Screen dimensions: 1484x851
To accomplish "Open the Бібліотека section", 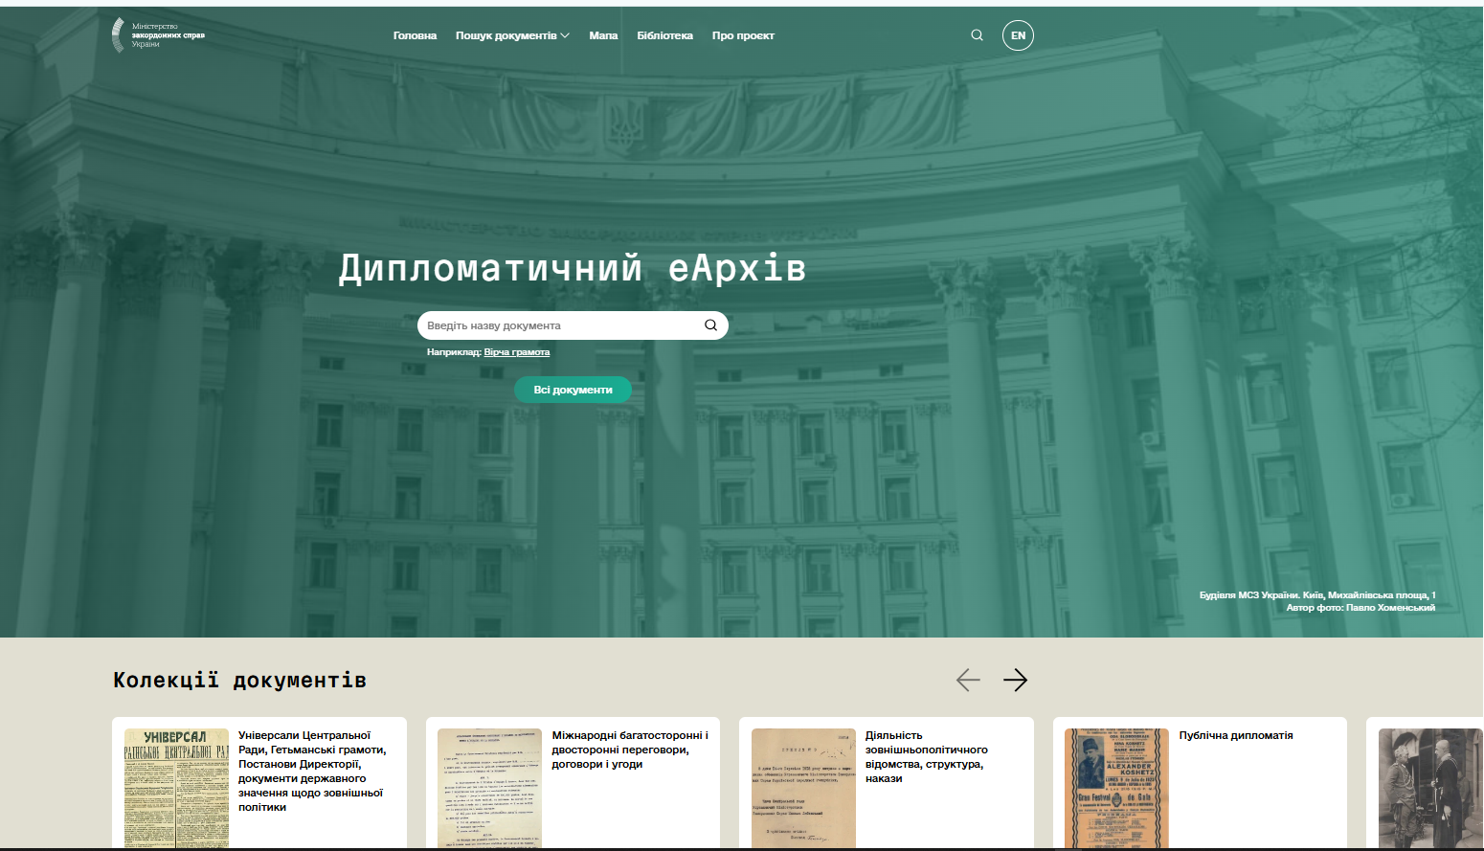I will [x=664, y=34].
